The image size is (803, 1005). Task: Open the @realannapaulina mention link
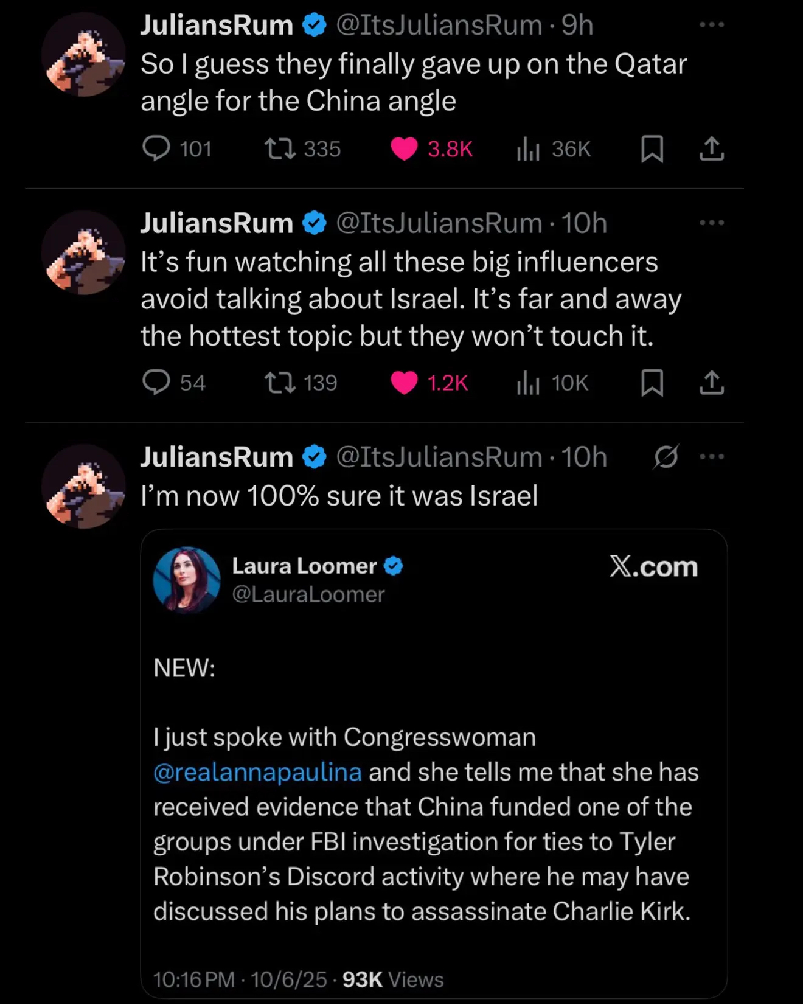point(257,772)
